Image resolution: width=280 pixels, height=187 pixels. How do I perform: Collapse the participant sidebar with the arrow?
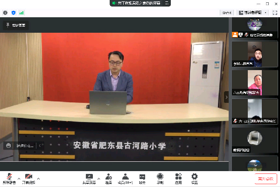coord(226,97)
